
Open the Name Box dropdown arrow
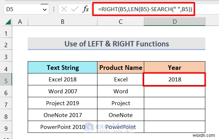point(45,9)
